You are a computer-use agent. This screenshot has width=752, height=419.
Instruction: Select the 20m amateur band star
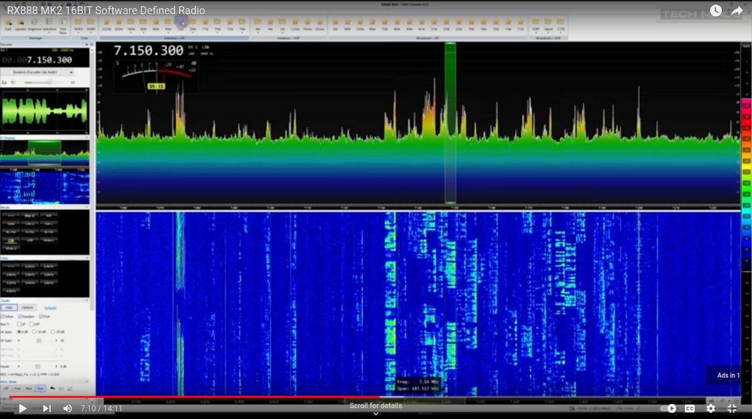point(193,23)
